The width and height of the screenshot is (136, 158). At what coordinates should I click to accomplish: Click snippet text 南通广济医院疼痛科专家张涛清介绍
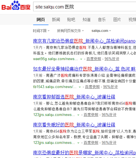(76, 76)
